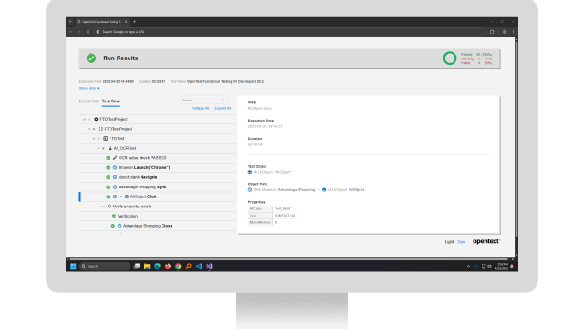Open File Explorer from the taskbar

point(147,266)
